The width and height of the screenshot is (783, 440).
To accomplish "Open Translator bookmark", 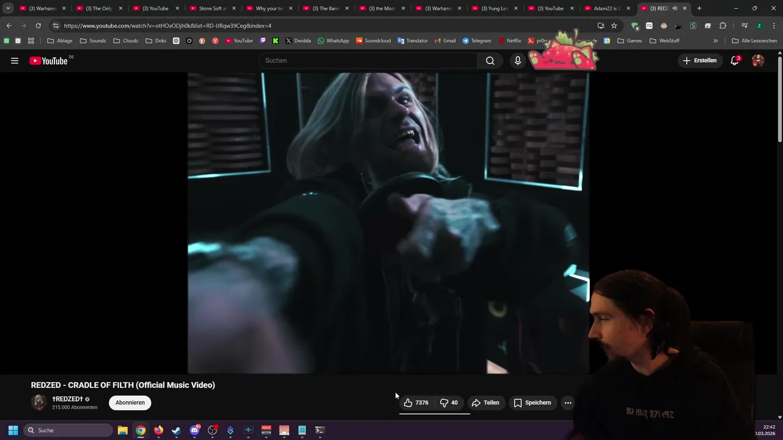I will click(x=412, y=41).
